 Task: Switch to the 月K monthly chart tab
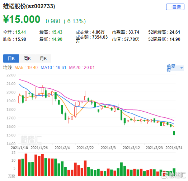(43, 58)
